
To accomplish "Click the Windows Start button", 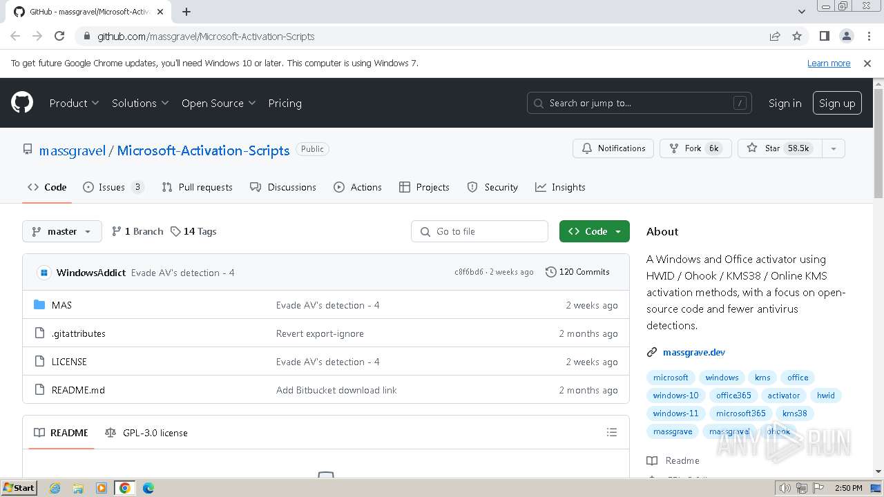I will 19,488.
